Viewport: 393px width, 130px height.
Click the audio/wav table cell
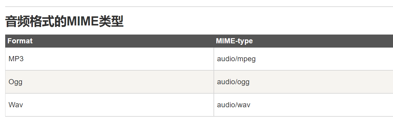[x=303, y=105]
